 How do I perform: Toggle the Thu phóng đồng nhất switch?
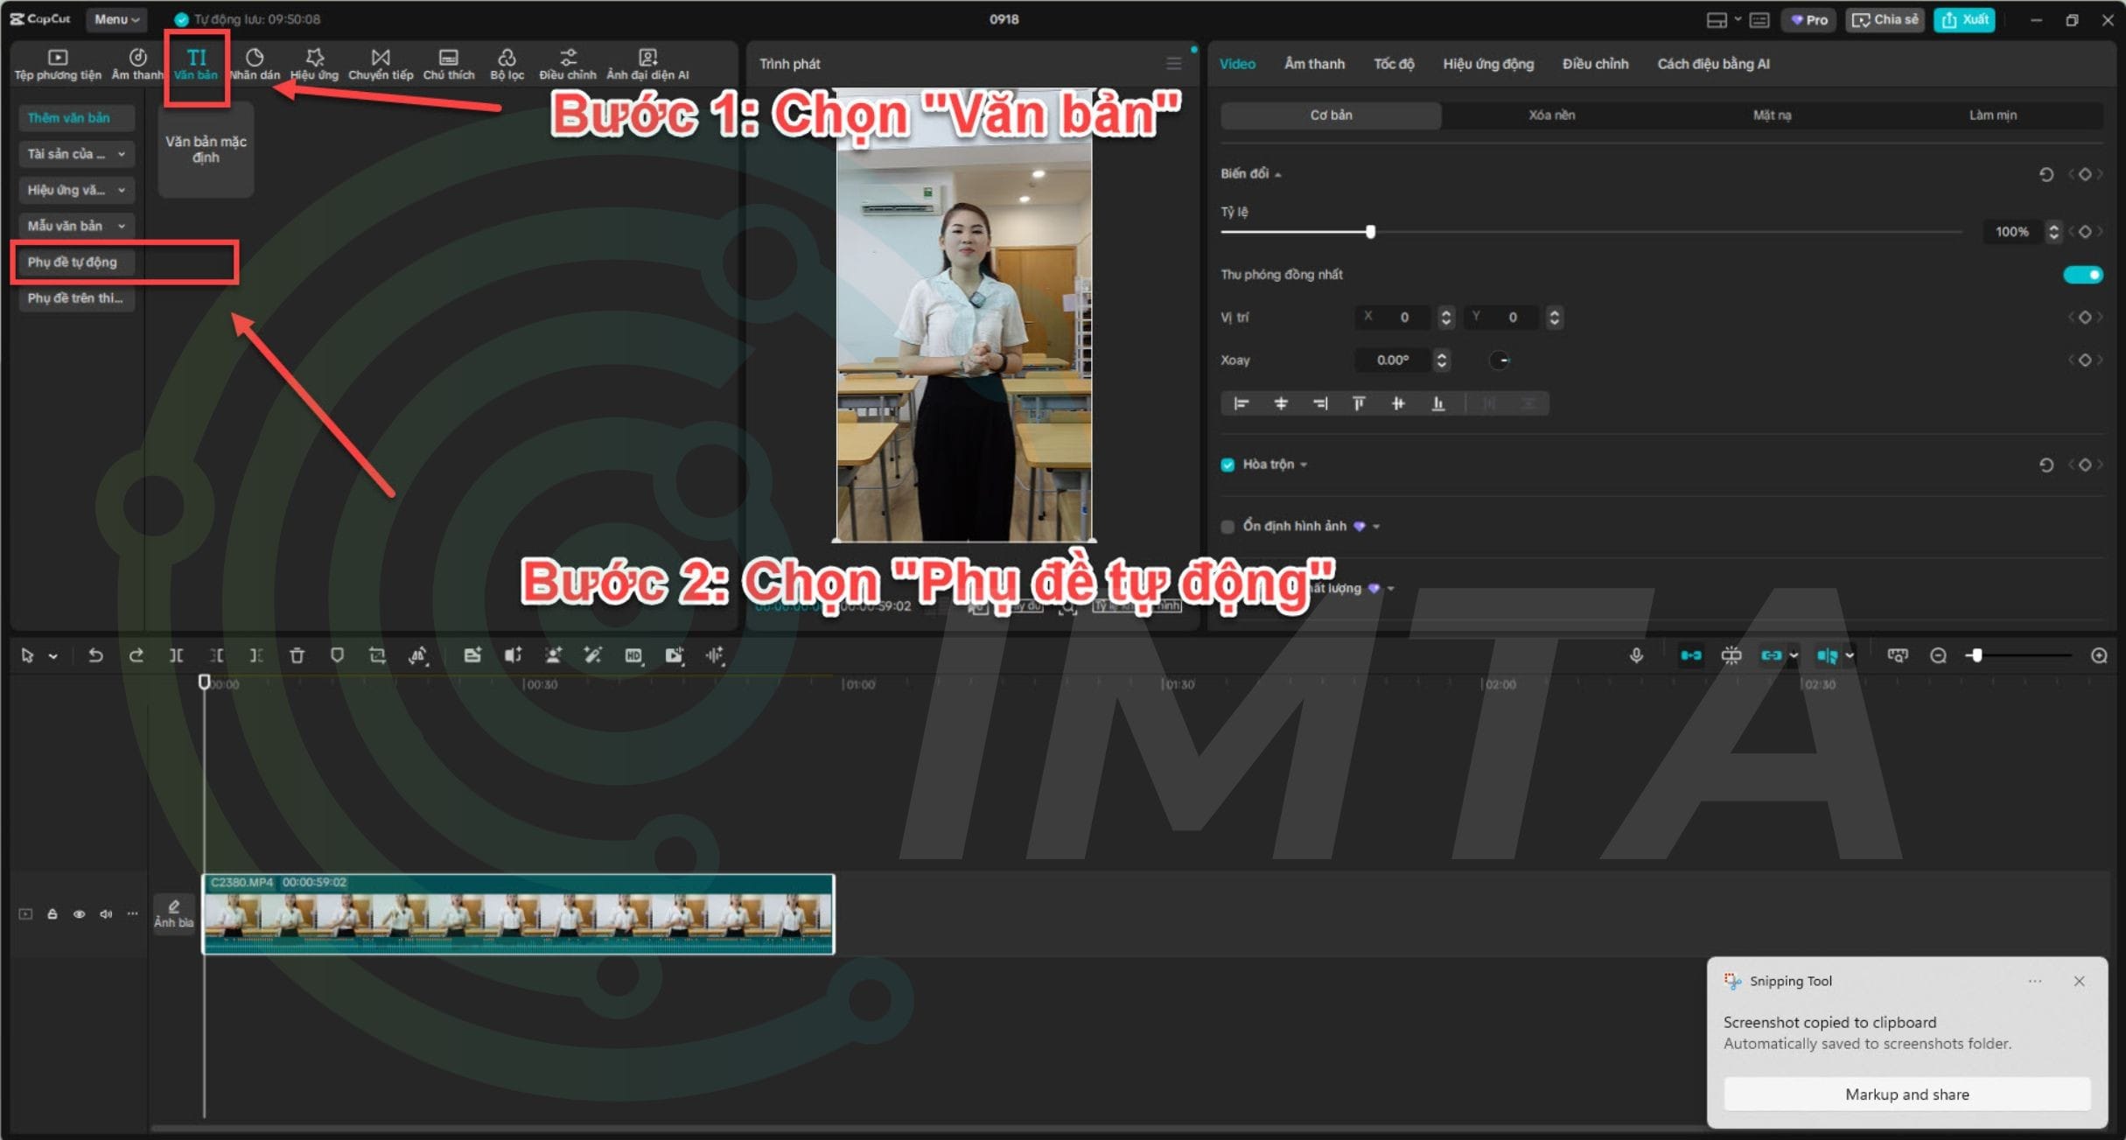click(2082, 275)
